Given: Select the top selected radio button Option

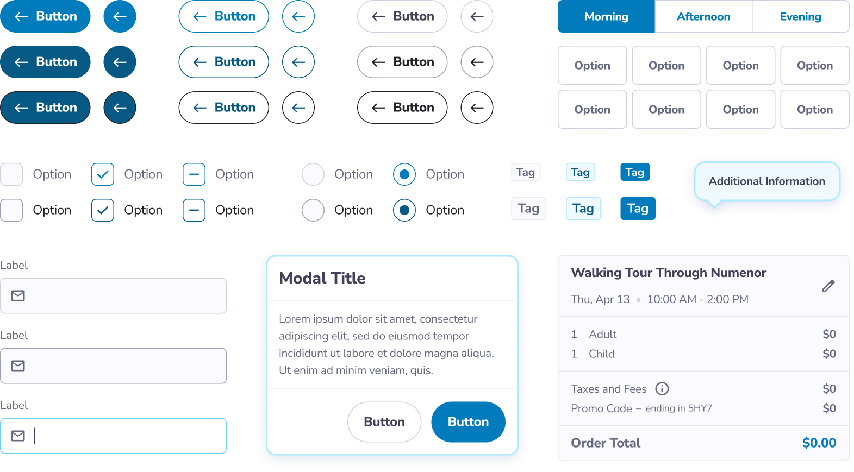Looking at the screenshot, I should [404, 174].
